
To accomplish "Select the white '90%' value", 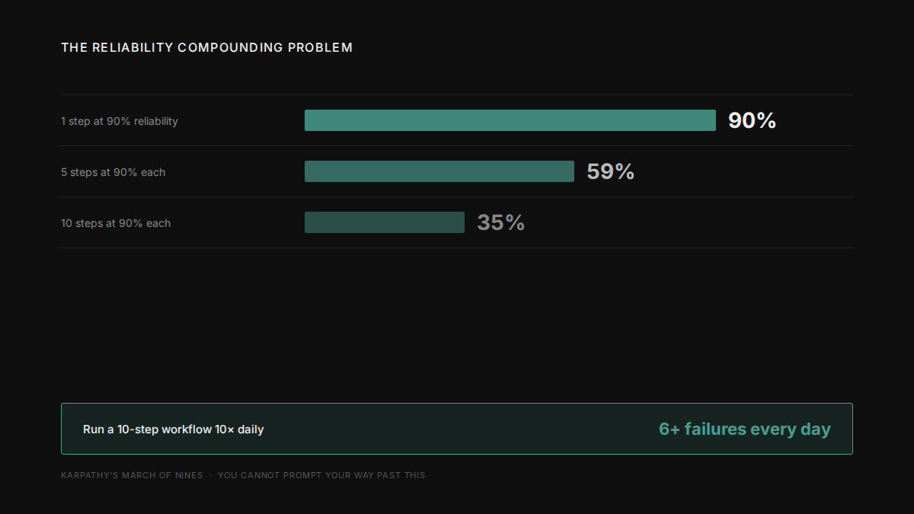I will (x=752, y=120).
